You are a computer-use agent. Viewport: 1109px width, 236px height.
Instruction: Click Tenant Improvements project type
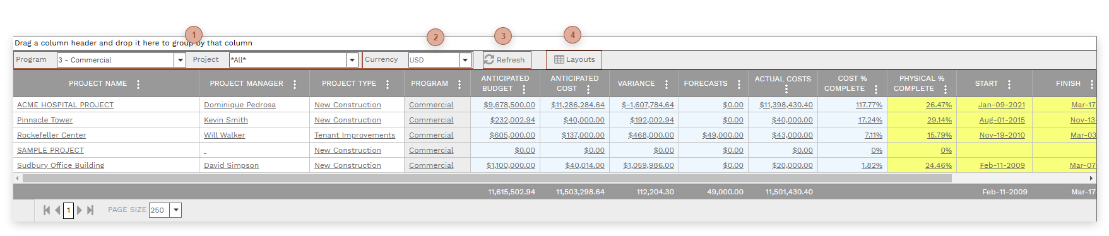(x=355, y=135)
